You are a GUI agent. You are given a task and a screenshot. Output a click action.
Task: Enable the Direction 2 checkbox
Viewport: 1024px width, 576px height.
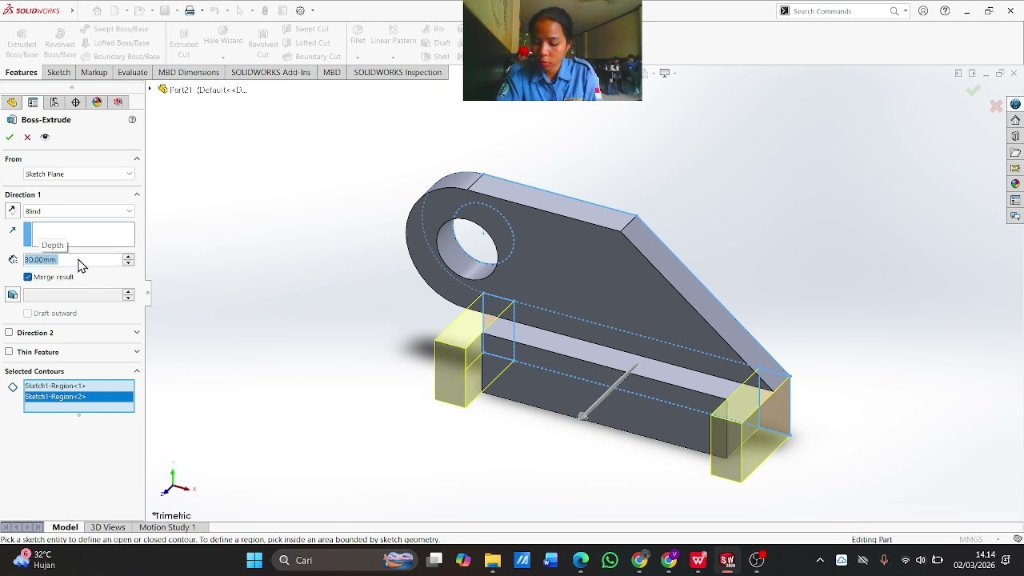click(9, 332)
